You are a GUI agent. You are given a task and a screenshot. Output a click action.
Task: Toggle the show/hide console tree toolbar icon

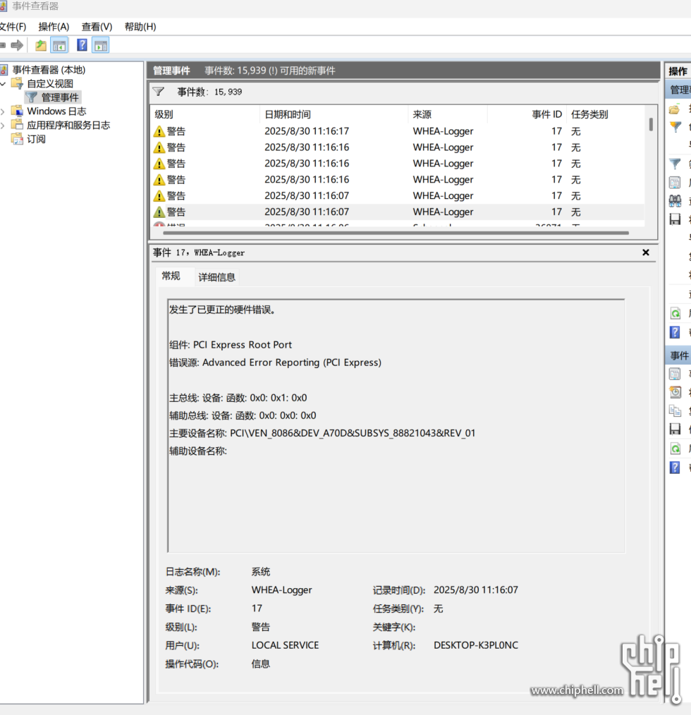60,45
